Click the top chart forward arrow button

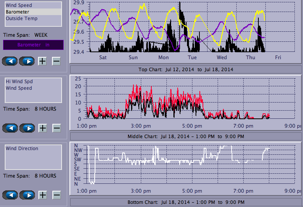27,61
